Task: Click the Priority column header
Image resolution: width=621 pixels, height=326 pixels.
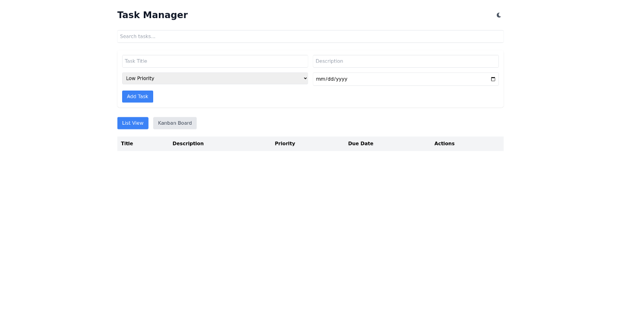Action: pos(285,143)
